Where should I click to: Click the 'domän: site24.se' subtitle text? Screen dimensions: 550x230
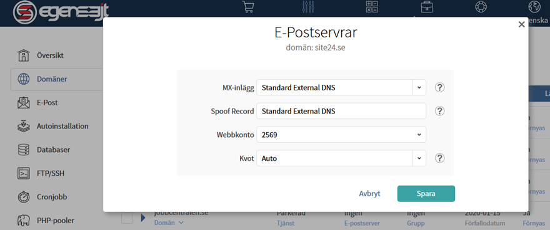316,48
